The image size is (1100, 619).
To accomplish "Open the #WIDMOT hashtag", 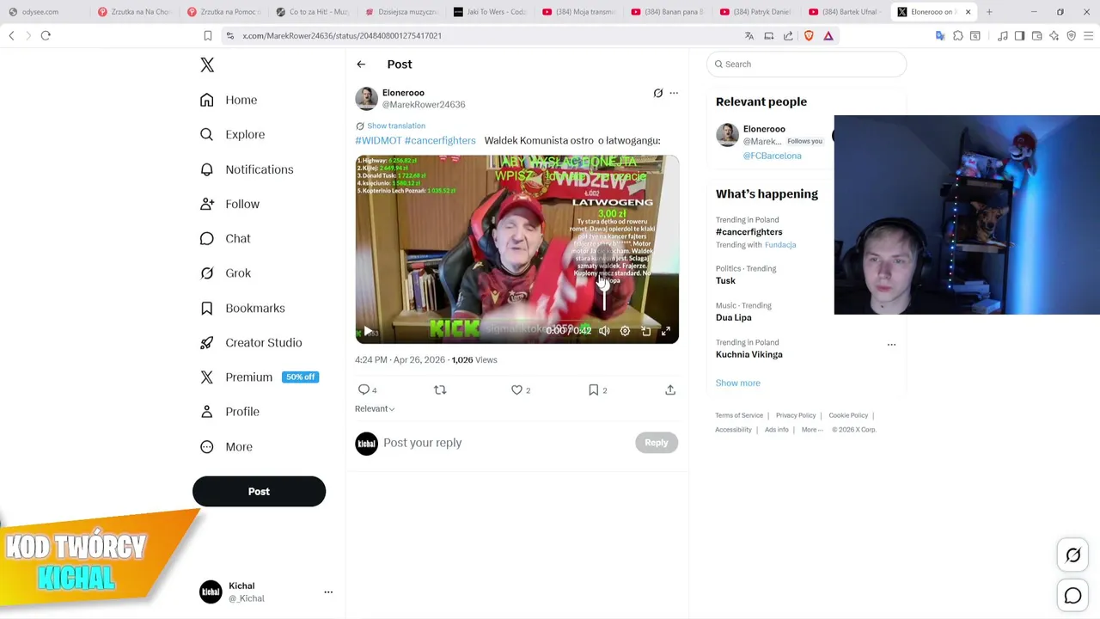I will coord(378,140).
